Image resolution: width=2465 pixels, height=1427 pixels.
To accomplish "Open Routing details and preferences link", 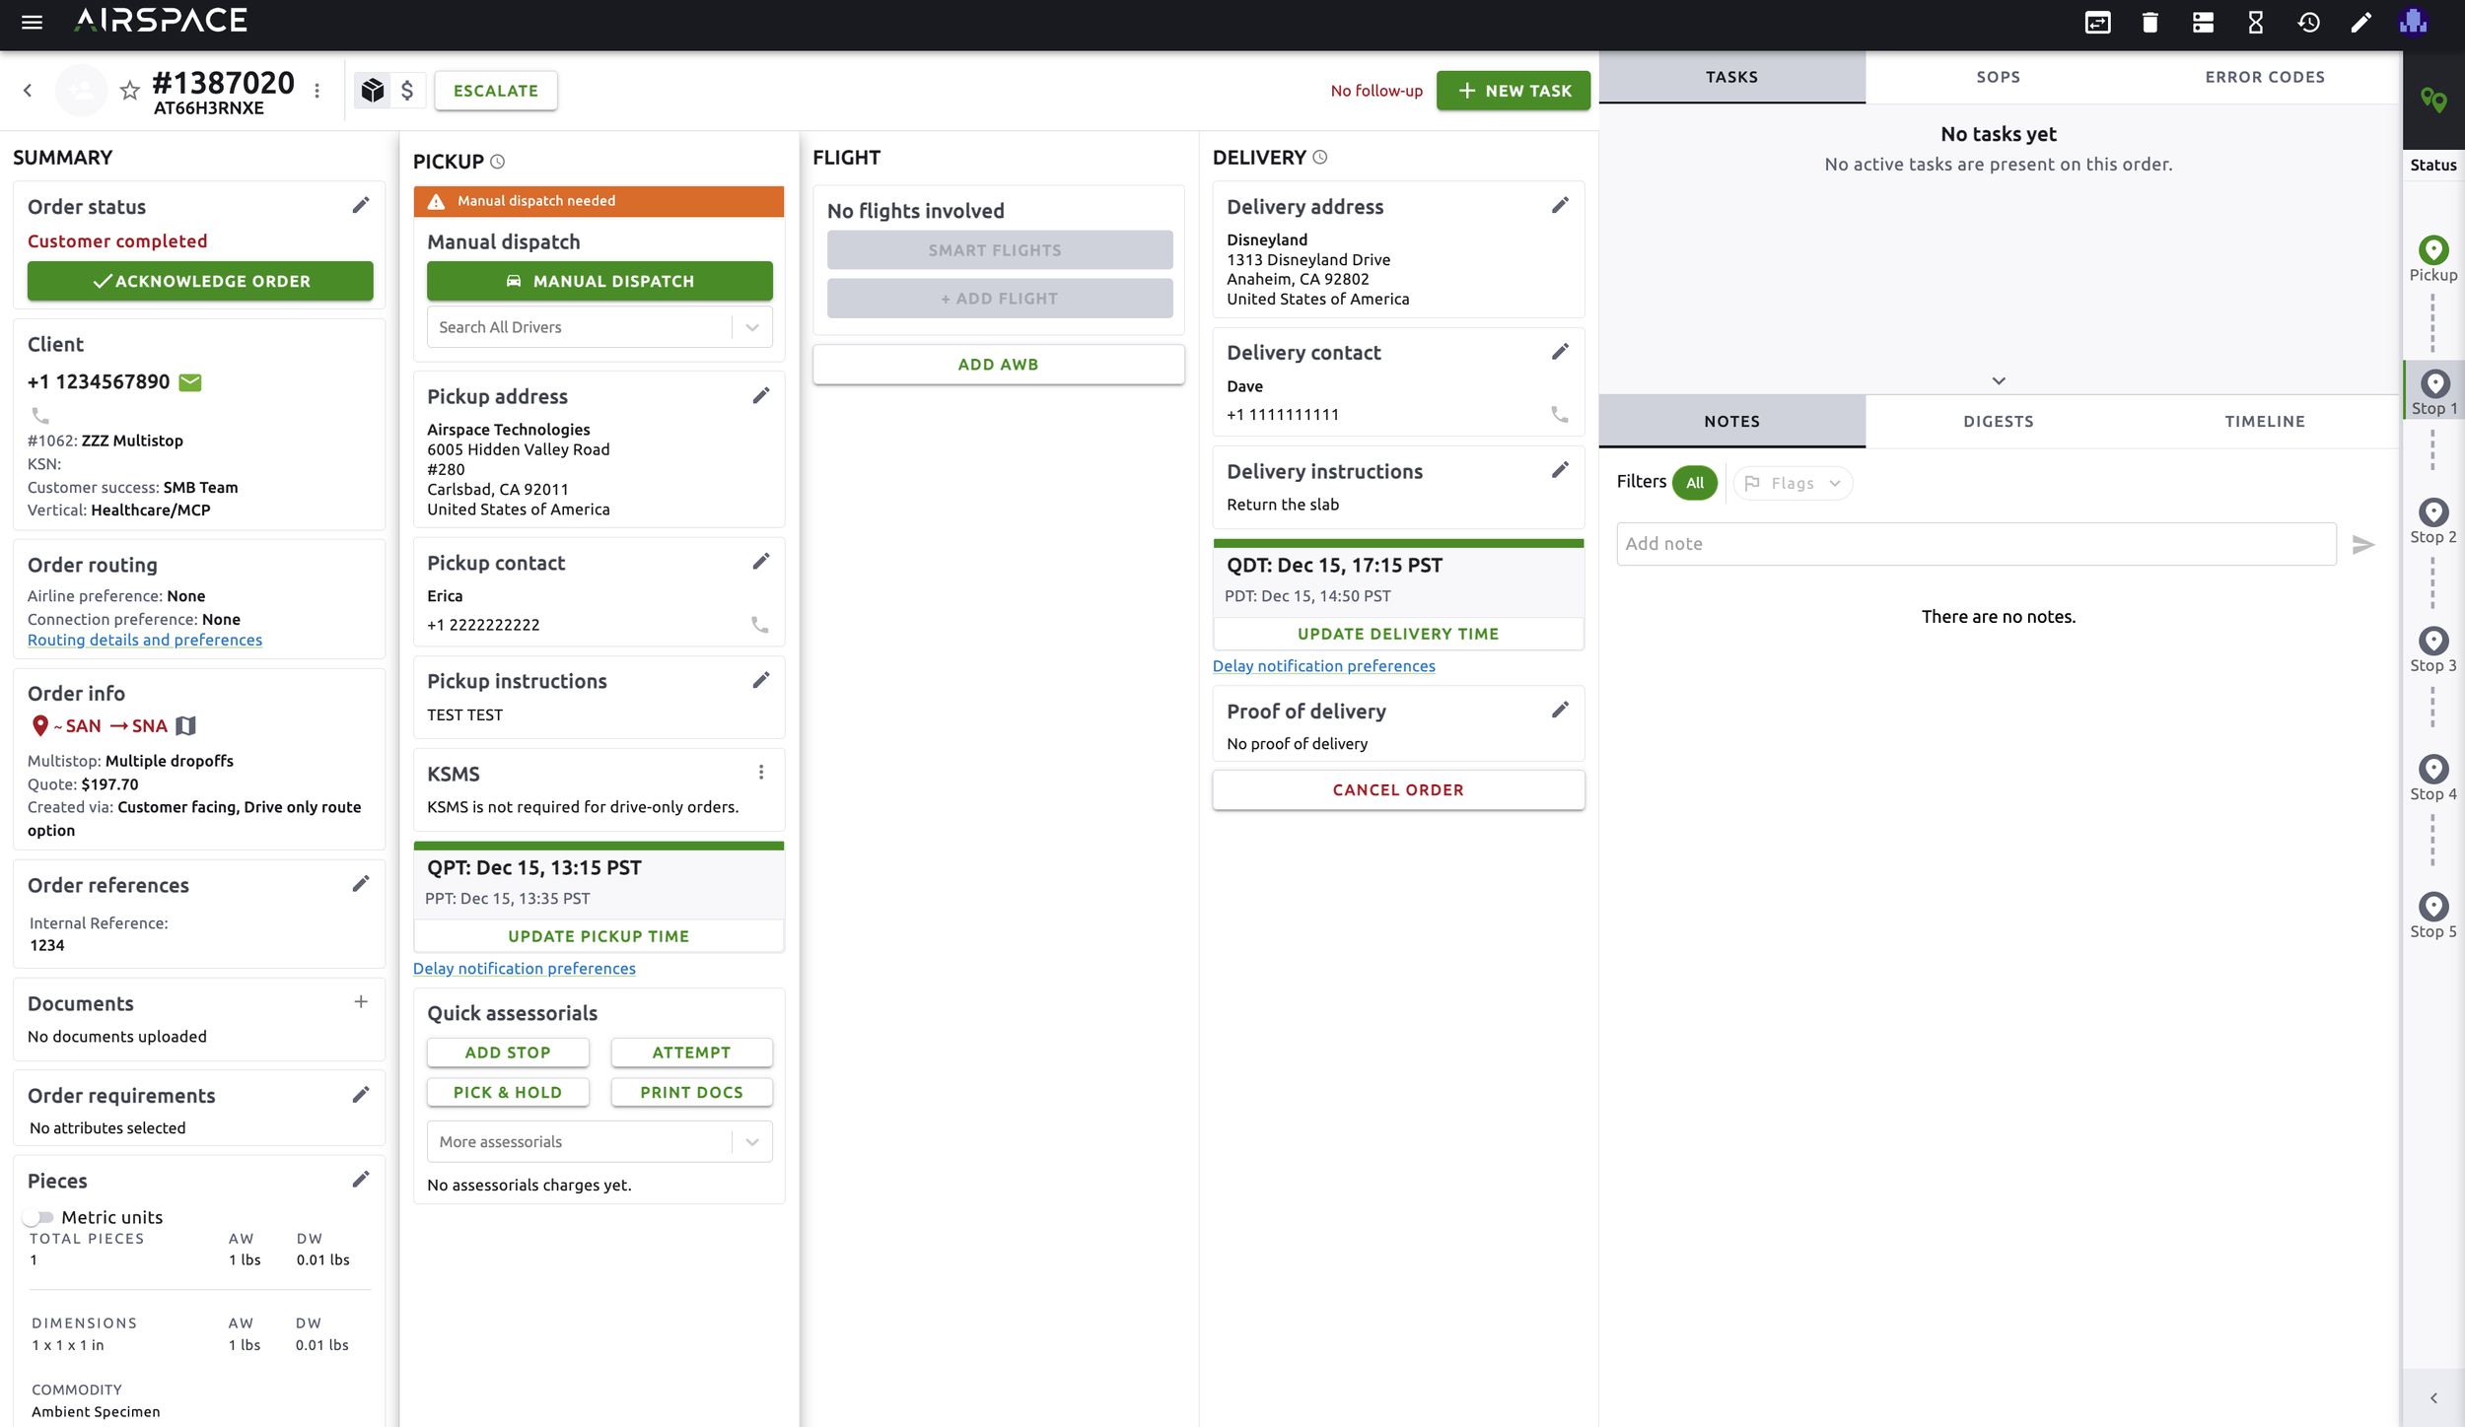I will pos(145,641).
